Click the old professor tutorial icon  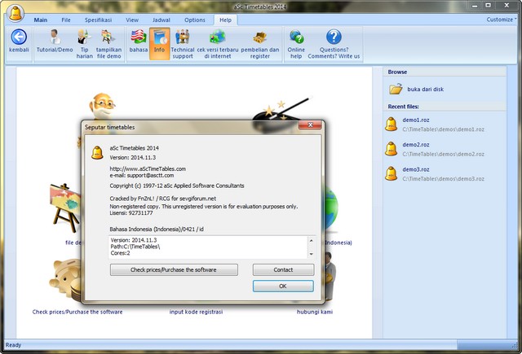click(102, 107)
